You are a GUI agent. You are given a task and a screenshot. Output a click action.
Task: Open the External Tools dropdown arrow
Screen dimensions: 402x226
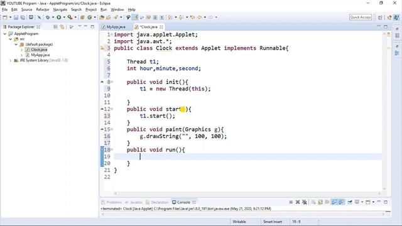(x=75, y=17)
